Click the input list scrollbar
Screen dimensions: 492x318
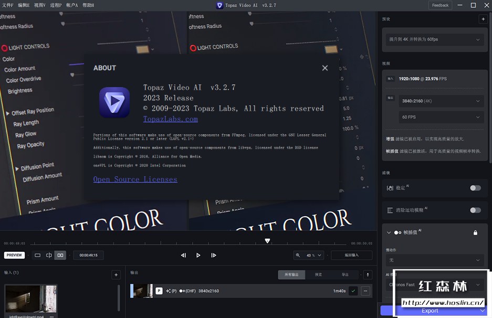[x=119, y=298]
